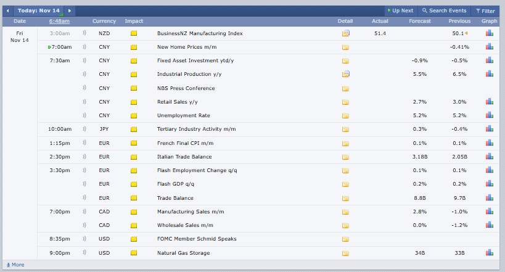Toggle alert speaker for Manufacturing Sales m/m
The height and width of the screenshot is (272, 505).
click(x=84, y=212)
